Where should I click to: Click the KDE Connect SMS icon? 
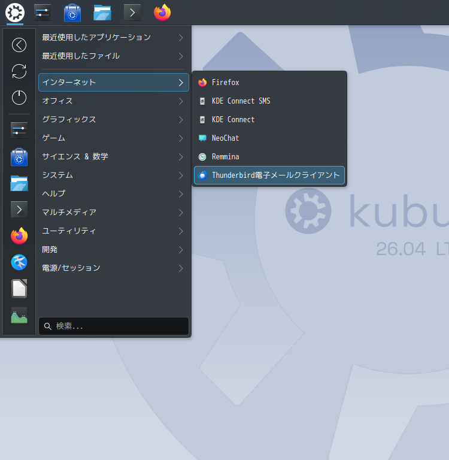202,101
